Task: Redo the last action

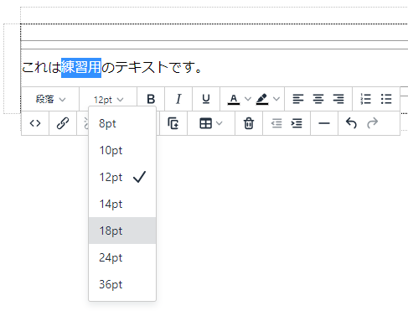Action: [x=373, y=123]
